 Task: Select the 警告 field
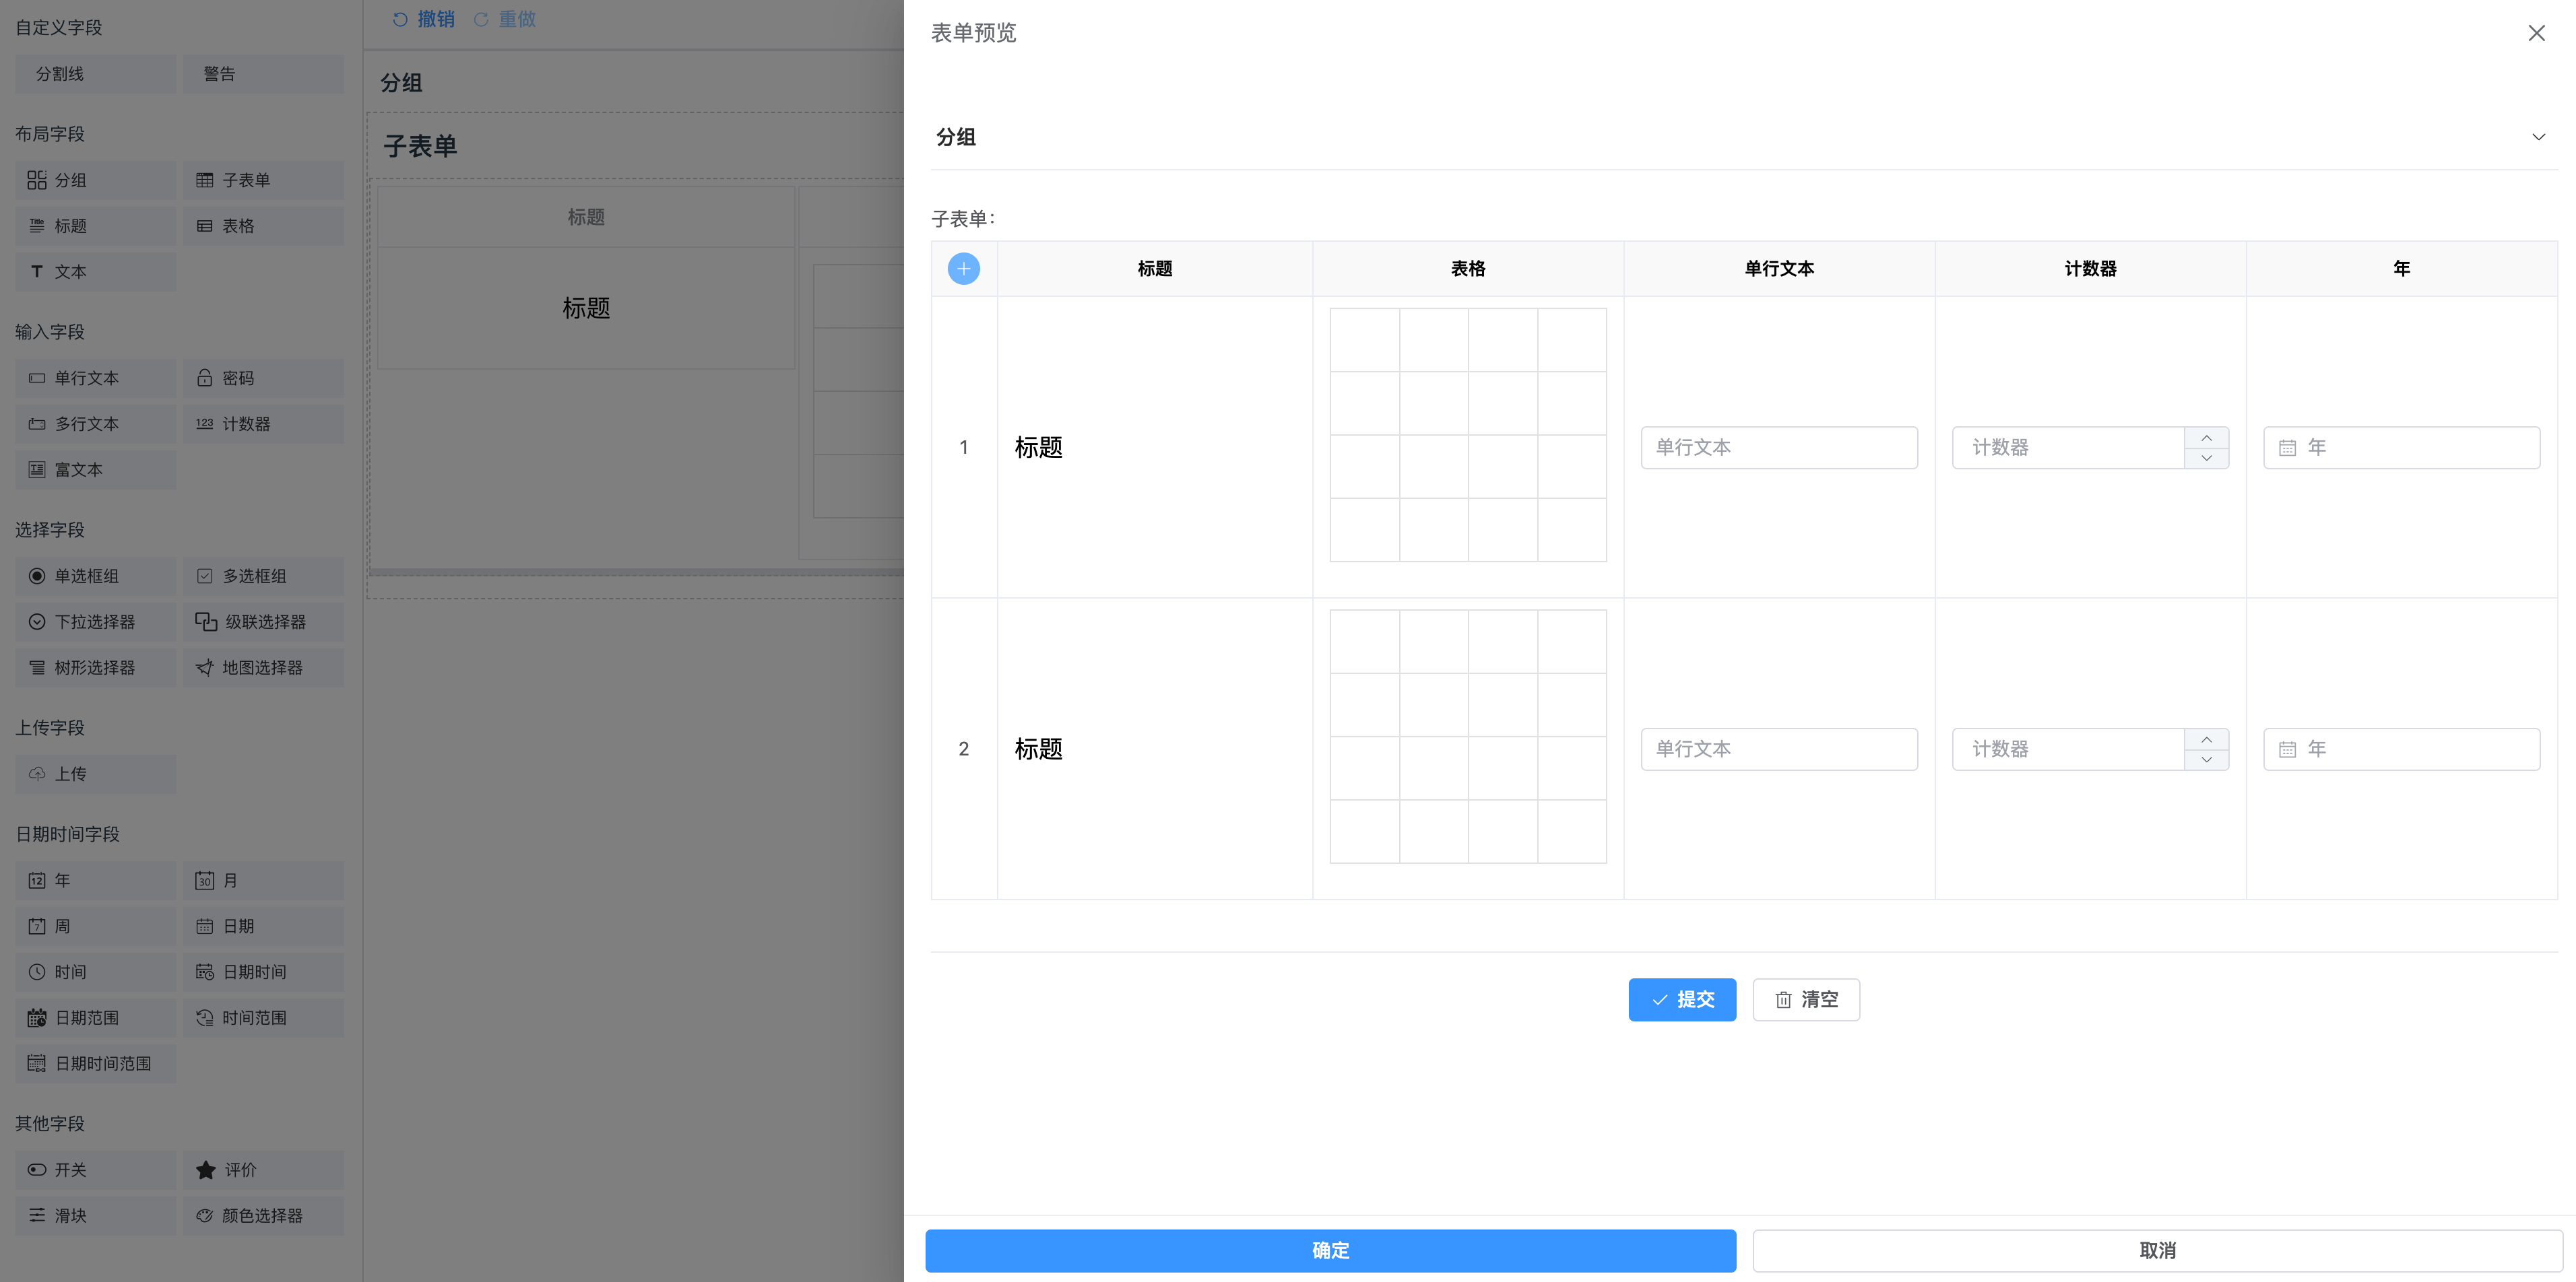click(x=263, y=74)
